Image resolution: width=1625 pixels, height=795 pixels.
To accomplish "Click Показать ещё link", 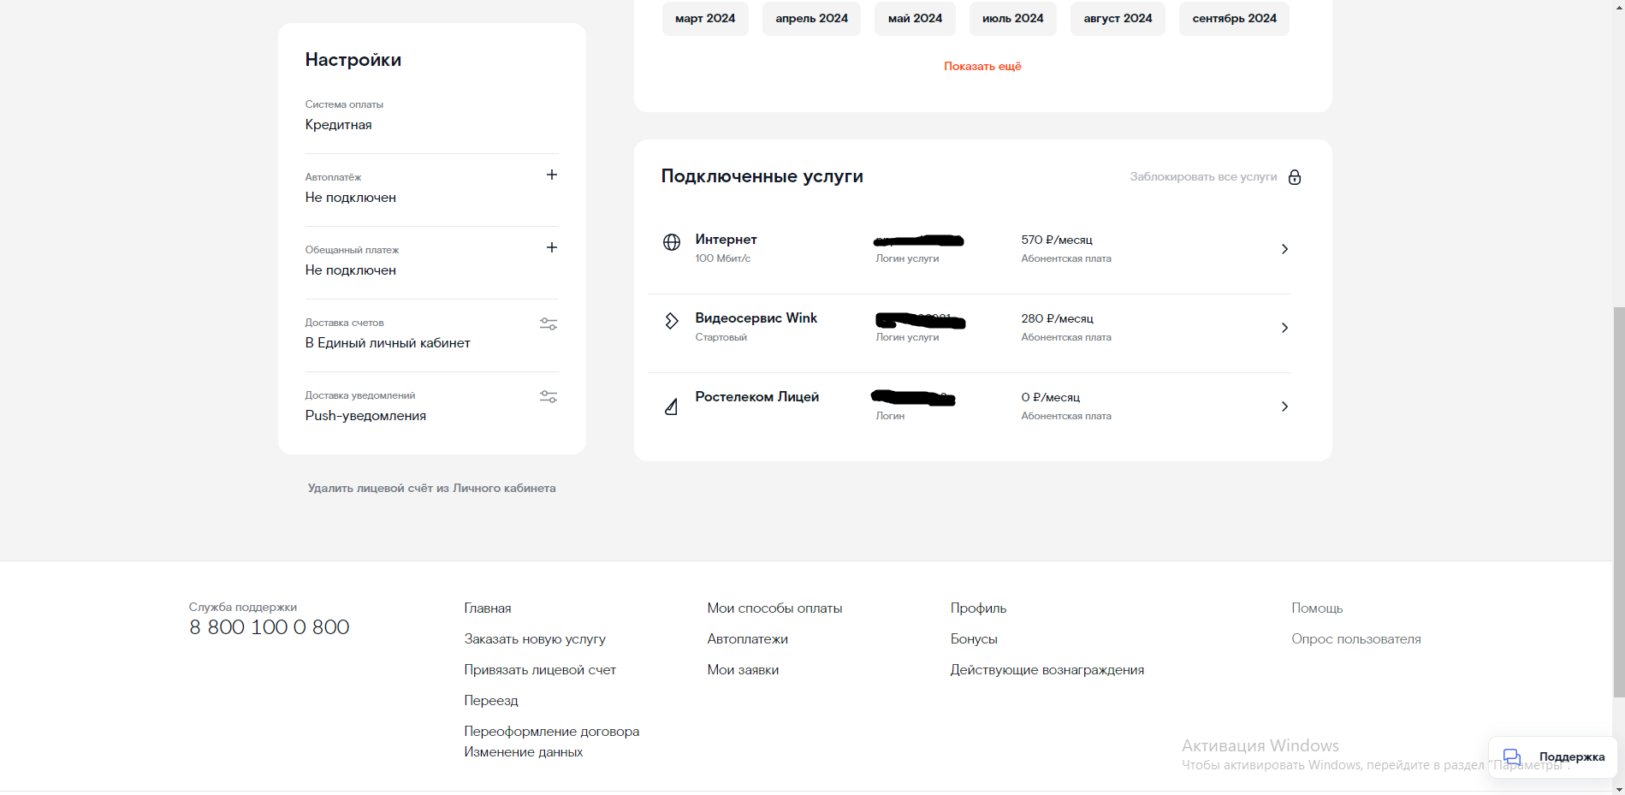I will [982, 66].
